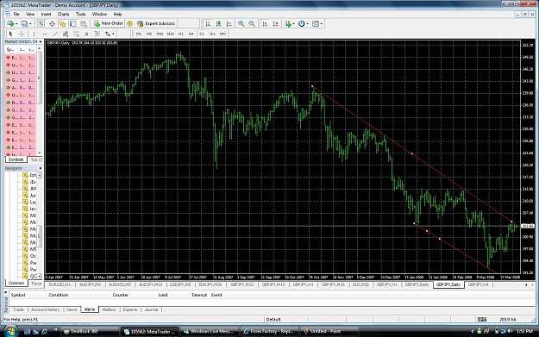539x337 pixels.
Task: Switch chart to bar chart icon
Action: (x=208, y=24)
